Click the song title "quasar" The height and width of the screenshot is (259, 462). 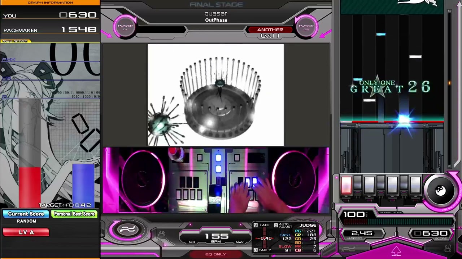(216, 14)
